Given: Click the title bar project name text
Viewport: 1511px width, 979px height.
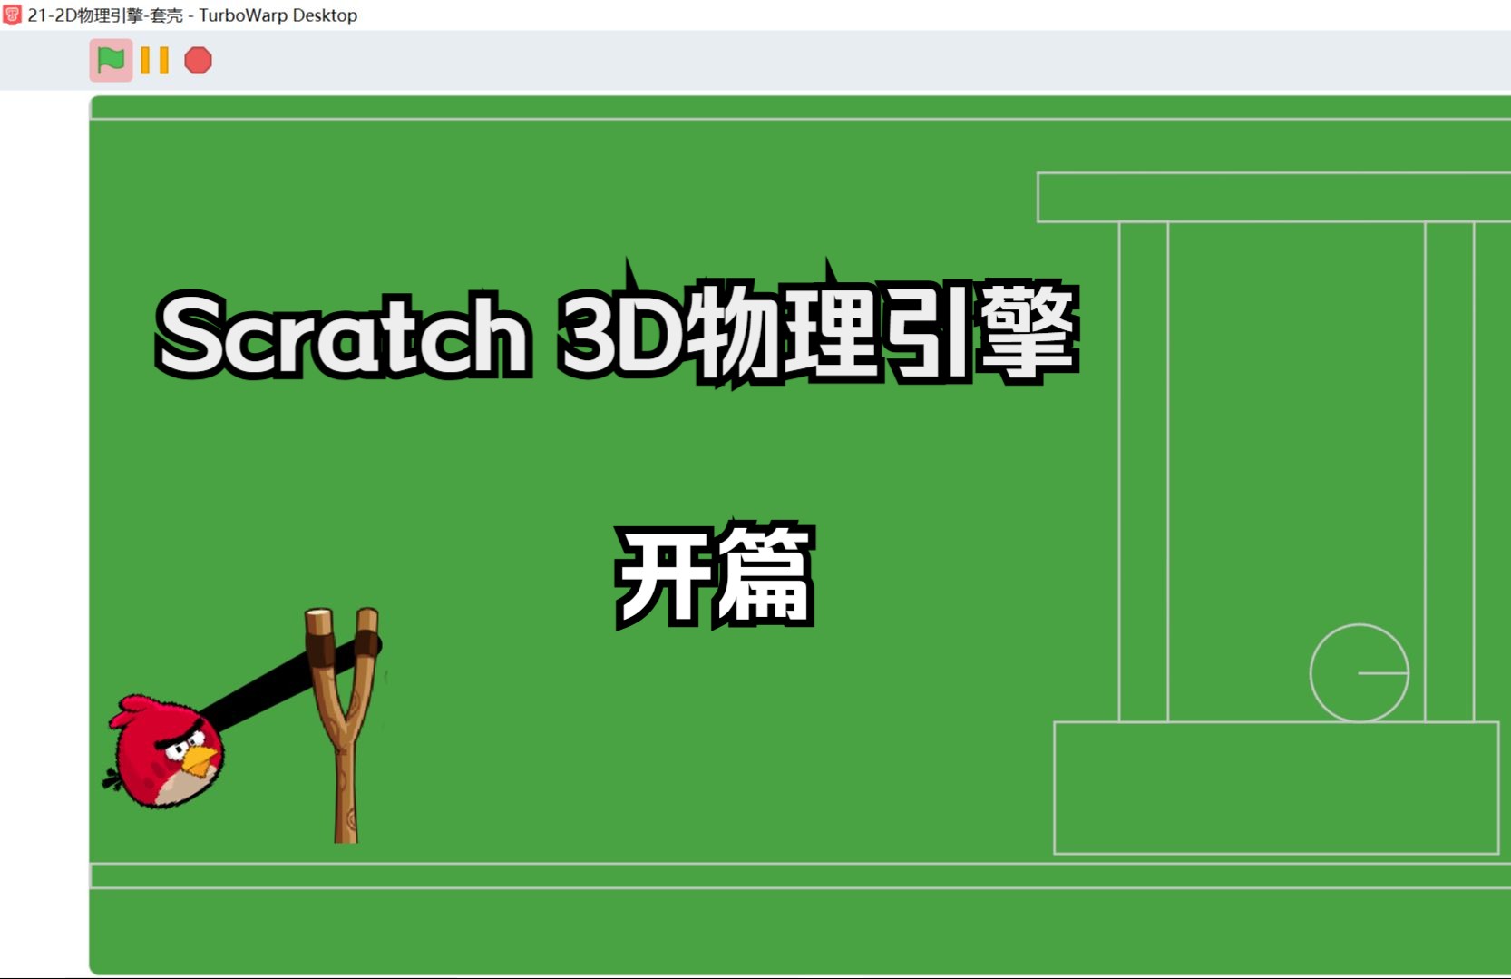Looking at the screenshot, I should point(104,15).
